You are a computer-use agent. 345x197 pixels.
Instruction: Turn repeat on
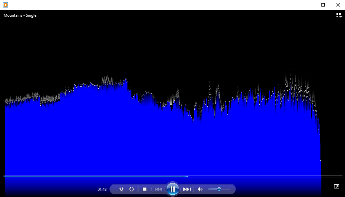[x=132, y=189]
